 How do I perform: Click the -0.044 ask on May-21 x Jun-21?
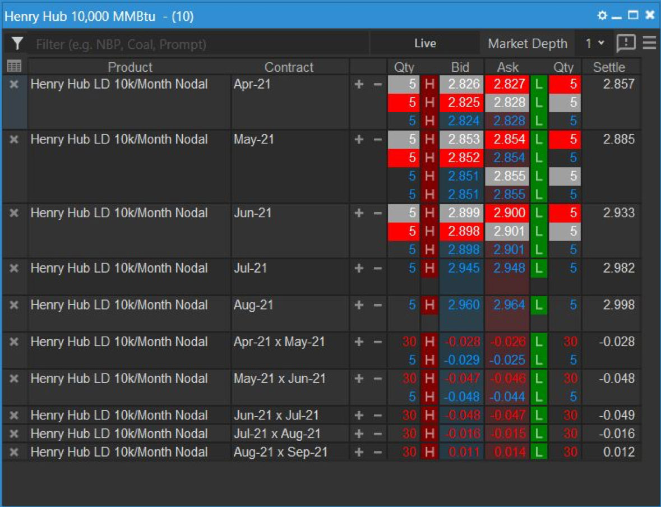507,397
